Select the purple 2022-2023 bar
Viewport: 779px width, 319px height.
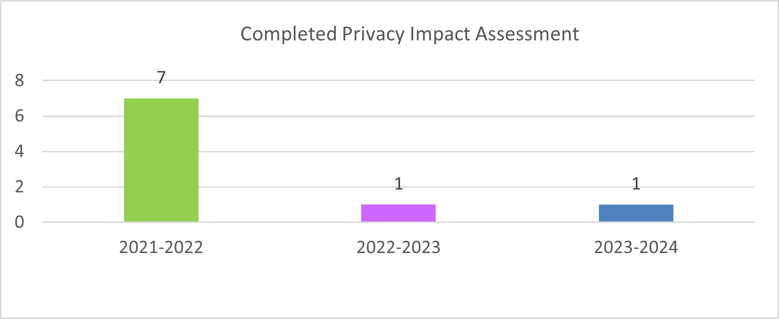tap(398, 213)
